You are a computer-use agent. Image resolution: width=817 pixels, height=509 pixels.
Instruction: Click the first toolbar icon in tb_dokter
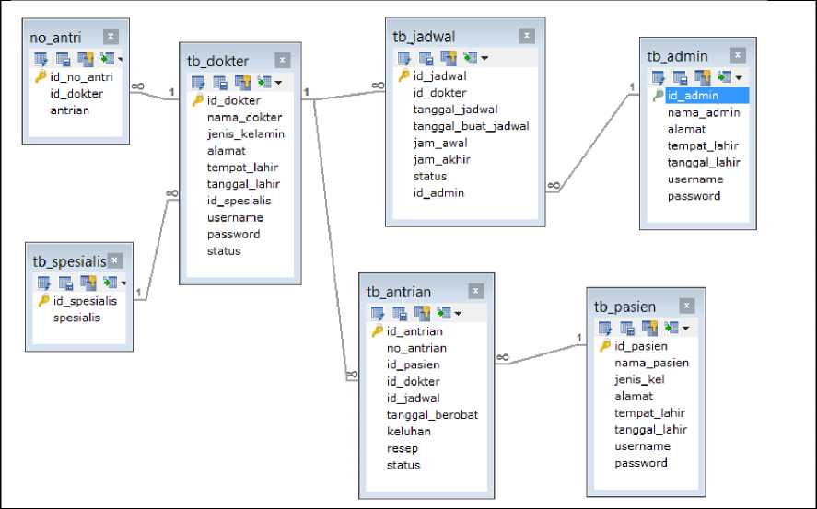pos(198,83)
